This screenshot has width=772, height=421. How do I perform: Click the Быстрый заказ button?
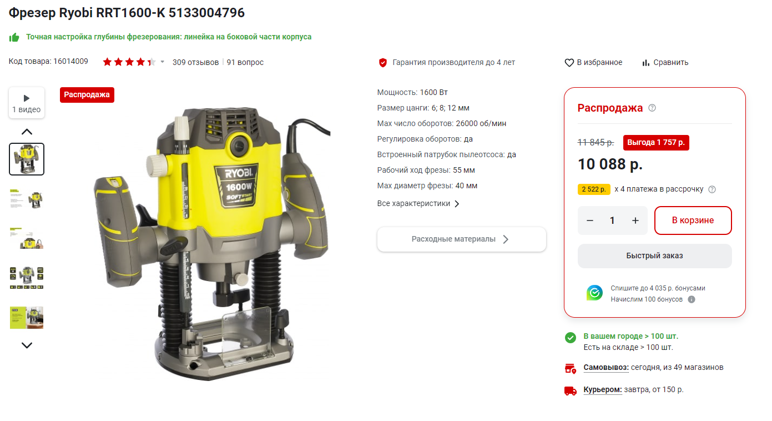654,255
